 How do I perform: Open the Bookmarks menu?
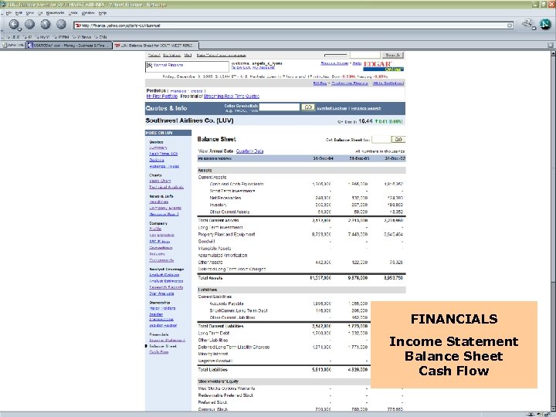tap(55, 13)
